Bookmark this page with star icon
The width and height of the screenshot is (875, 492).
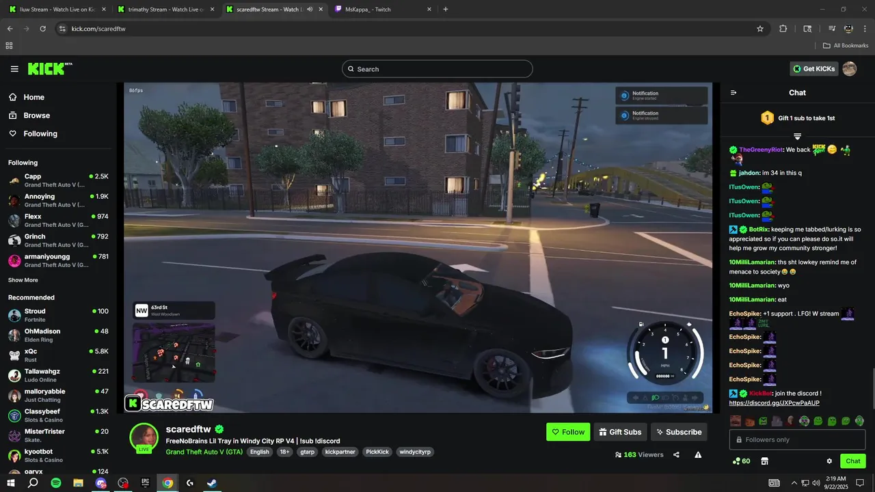coord(760,29)
